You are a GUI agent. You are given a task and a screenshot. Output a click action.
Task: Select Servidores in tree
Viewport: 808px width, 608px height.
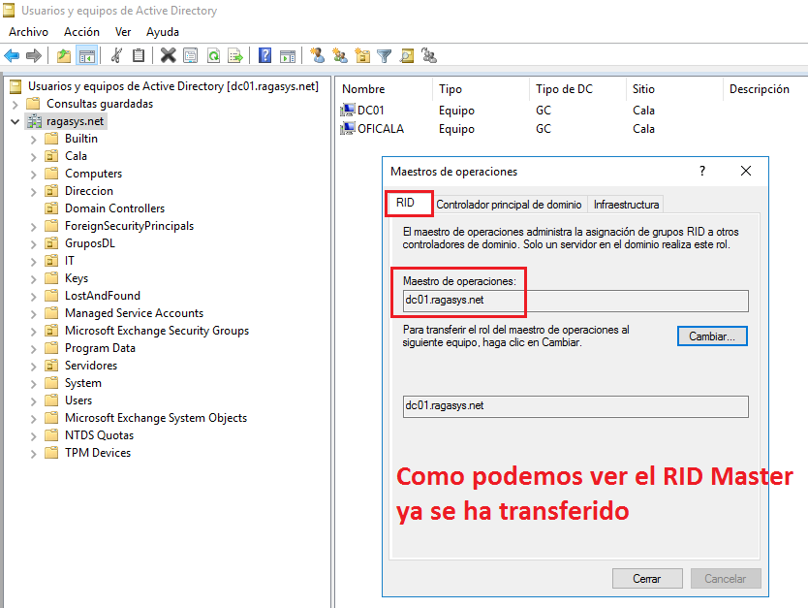tap(91, 366)
